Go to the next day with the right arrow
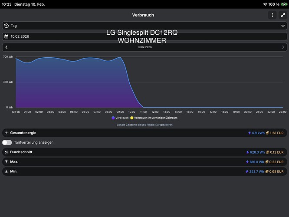The image size is (289, 217). click(283, 47)
